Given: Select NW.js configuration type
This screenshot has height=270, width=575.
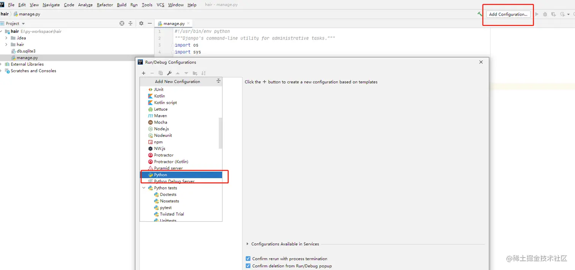Looking at the screenshot, I should [181, 148].
